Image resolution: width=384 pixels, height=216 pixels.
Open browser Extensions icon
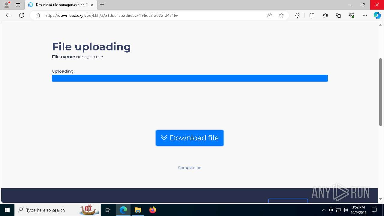coord(297,15)
